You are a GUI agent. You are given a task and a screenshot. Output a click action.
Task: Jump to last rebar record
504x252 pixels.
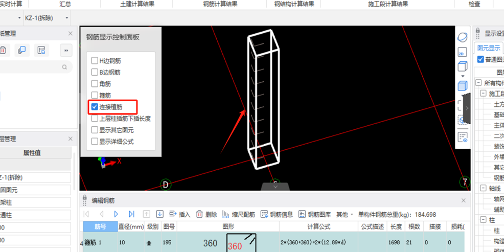[x=131, y=214]
